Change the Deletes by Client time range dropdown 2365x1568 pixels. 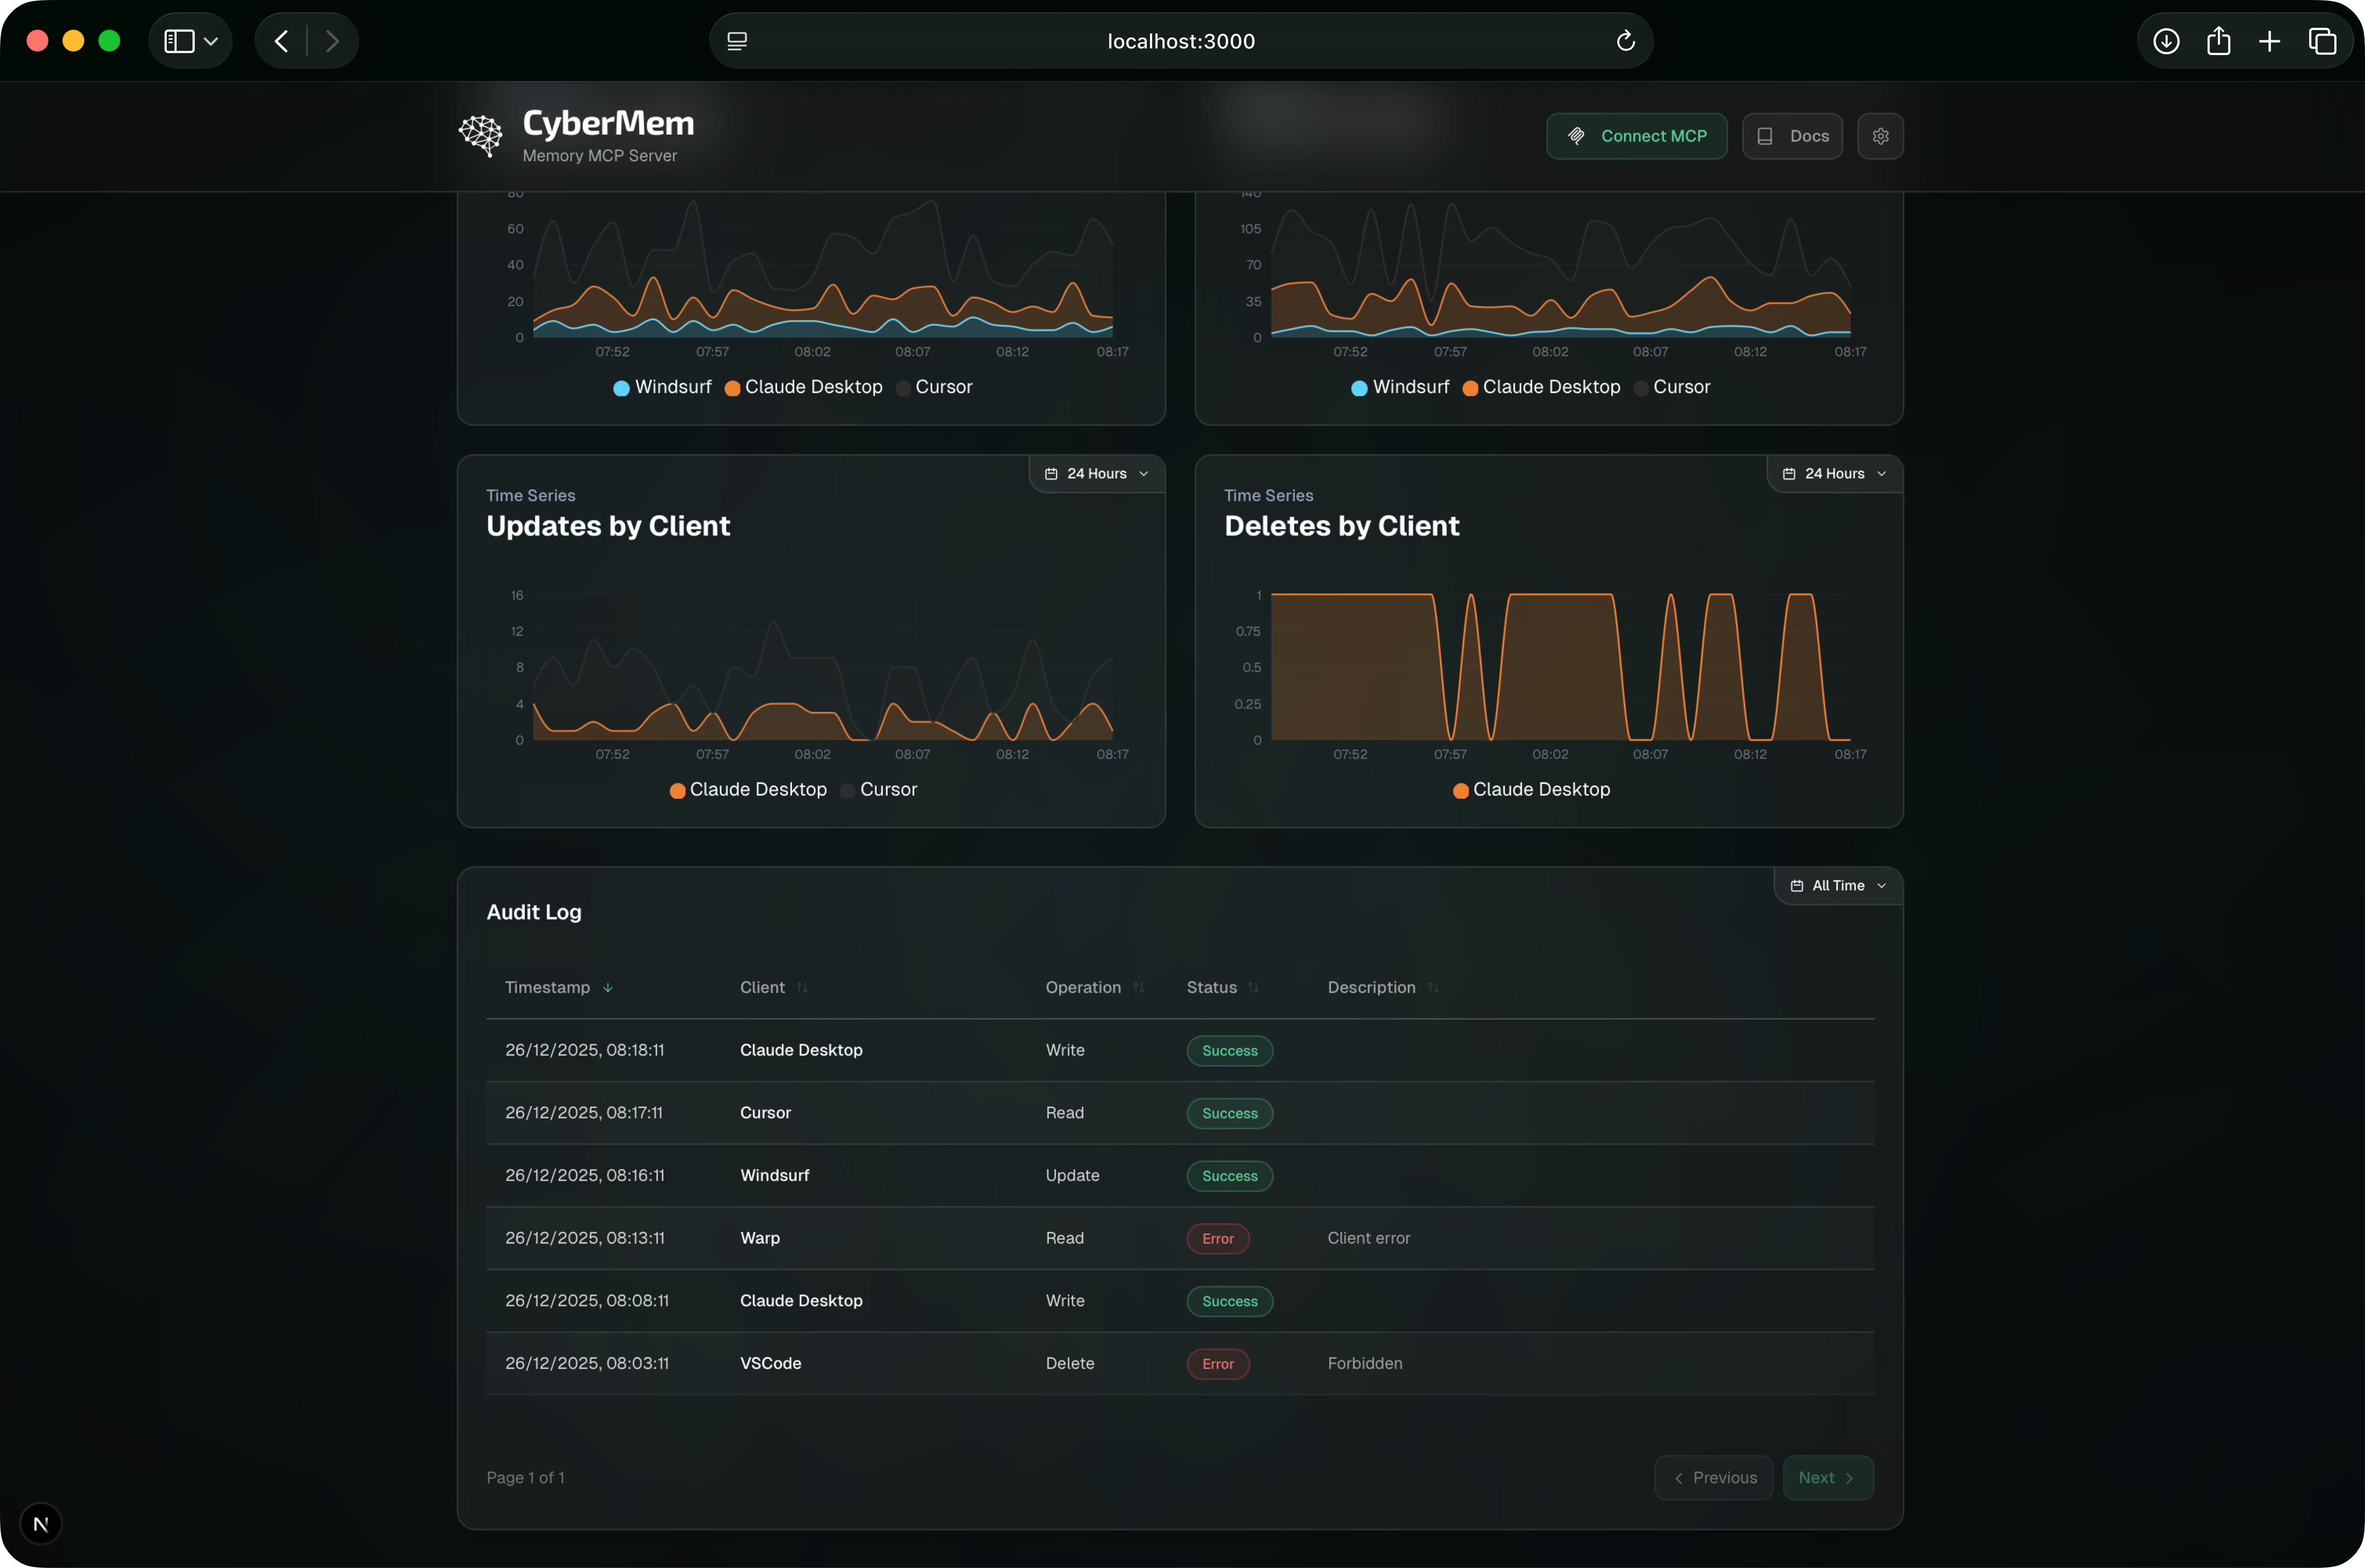1833,473
